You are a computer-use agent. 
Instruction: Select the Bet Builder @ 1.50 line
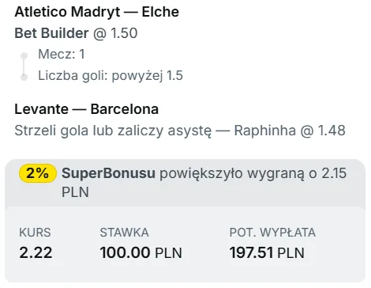[x=76, y=33]
